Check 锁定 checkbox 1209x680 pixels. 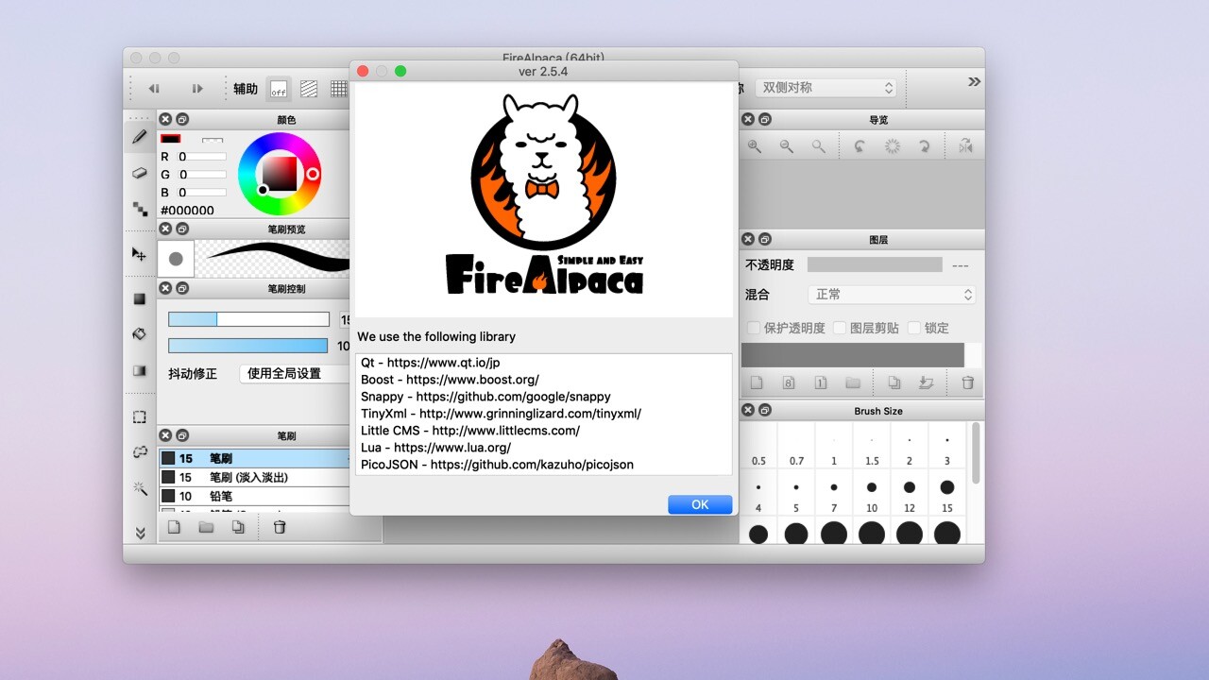point(913,328)
